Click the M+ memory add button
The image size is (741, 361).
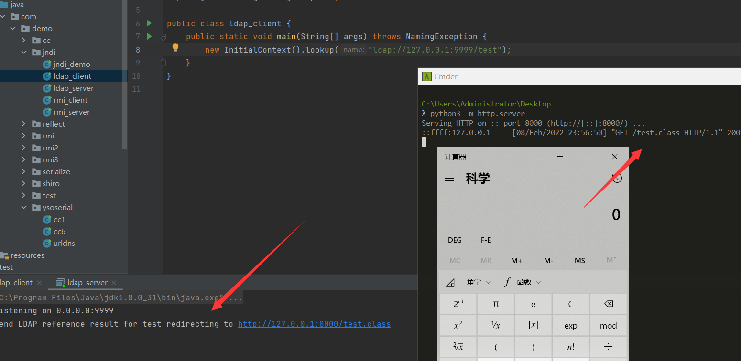click(x=517, y=260)
